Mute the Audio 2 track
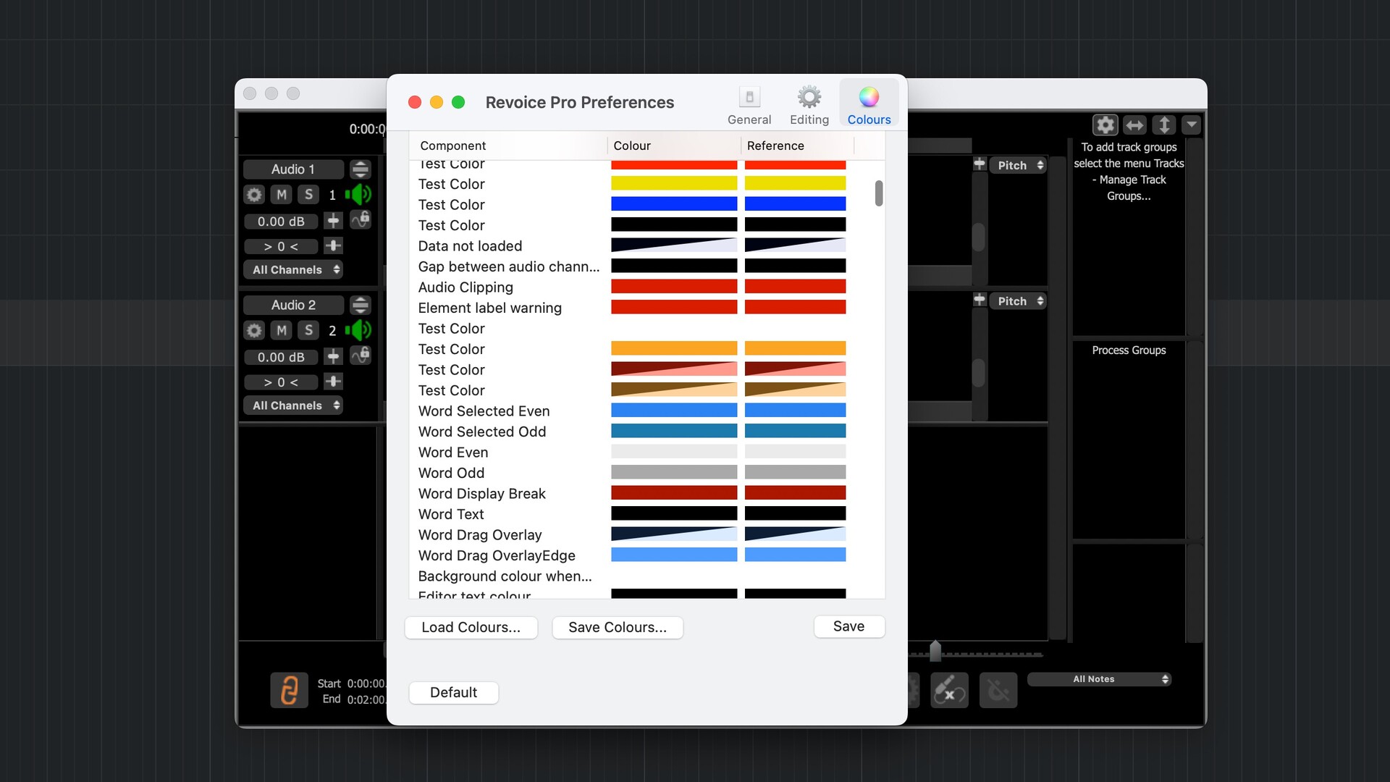 [282, 331]
